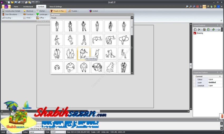Image resolution: width=224 pixels, height=134 pixels.
Task: Redo the last undone action
Action: 37,2
